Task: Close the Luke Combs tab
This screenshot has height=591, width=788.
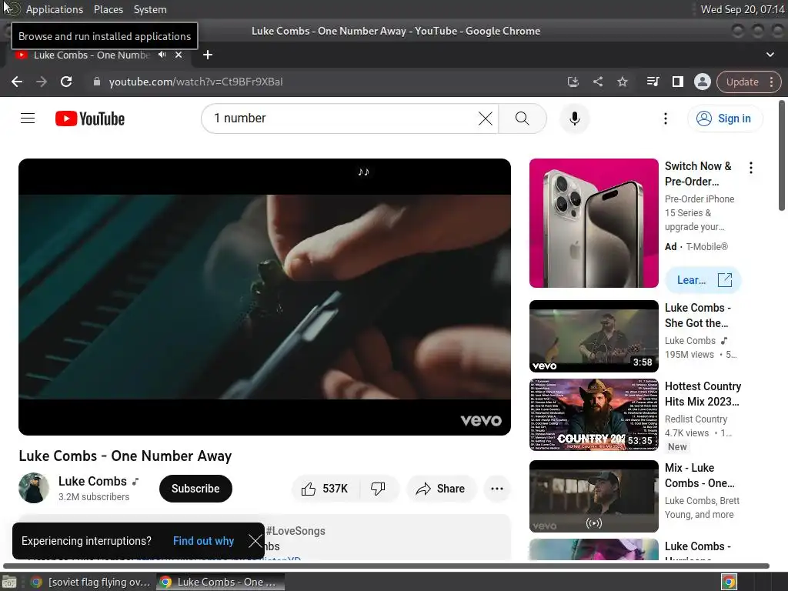Action: pyautogui.click(x=179, y=55)
